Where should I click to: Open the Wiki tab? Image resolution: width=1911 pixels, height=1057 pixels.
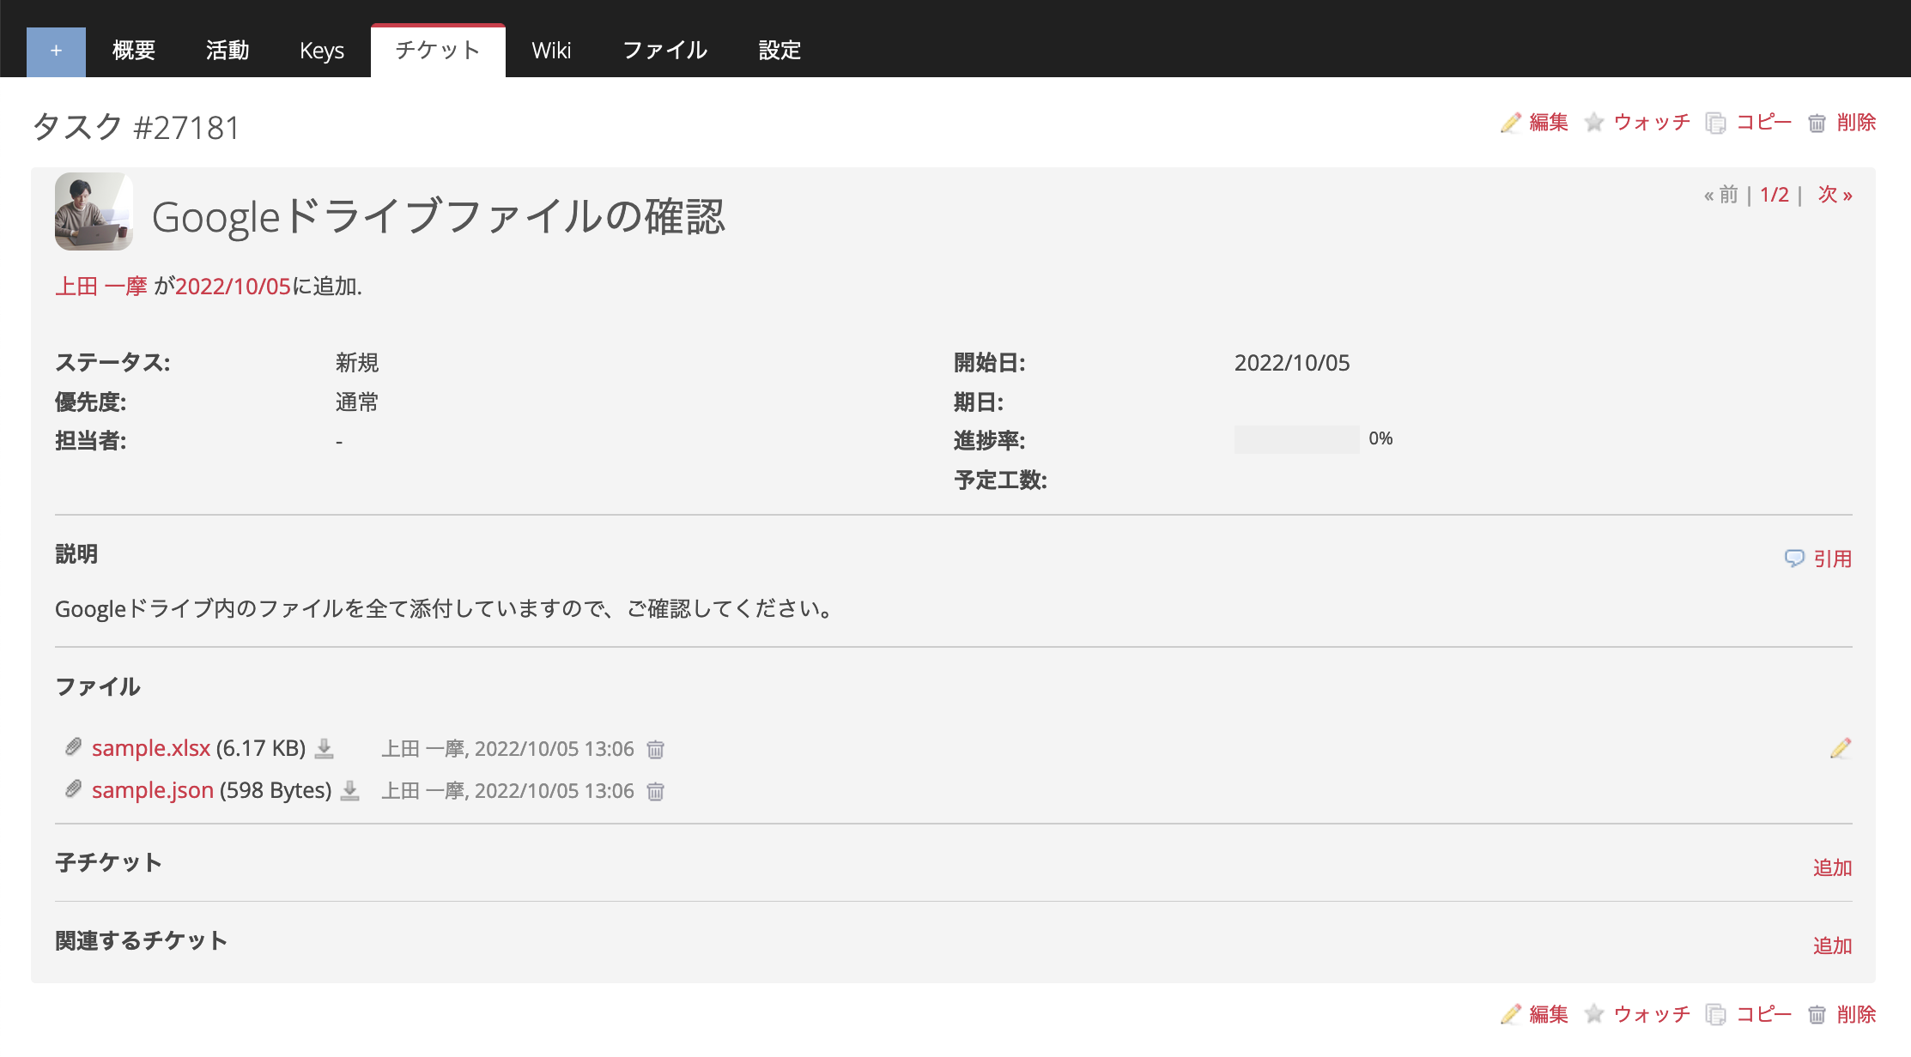pyautogui.click(x=550, y=51)
